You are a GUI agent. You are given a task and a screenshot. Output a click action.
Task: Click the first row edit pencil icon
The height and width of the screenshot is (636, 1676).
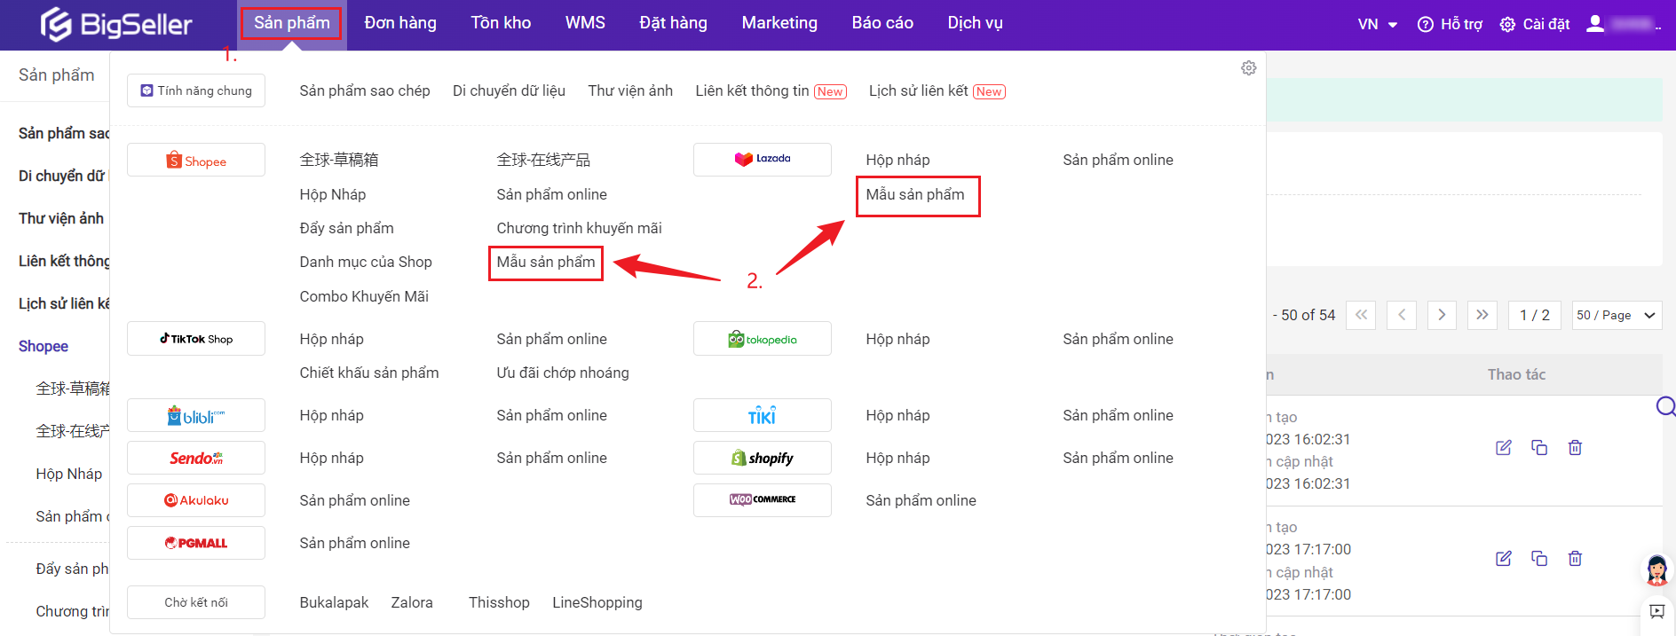click(1503, 448)
